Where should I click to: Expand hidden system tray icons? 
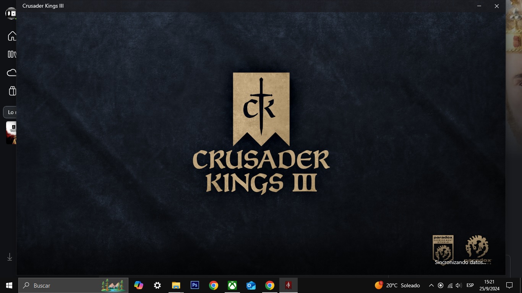431,285
